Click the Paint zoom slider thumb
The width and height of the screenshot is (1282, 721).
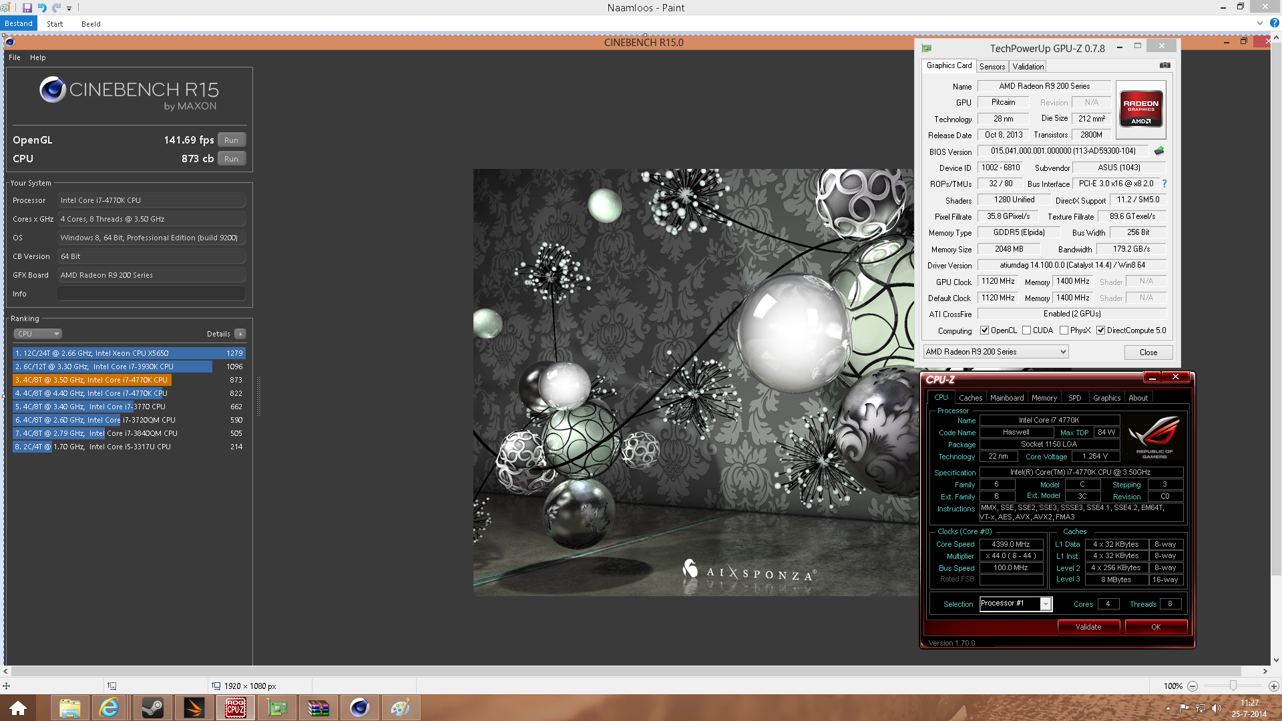point(1233,686)
